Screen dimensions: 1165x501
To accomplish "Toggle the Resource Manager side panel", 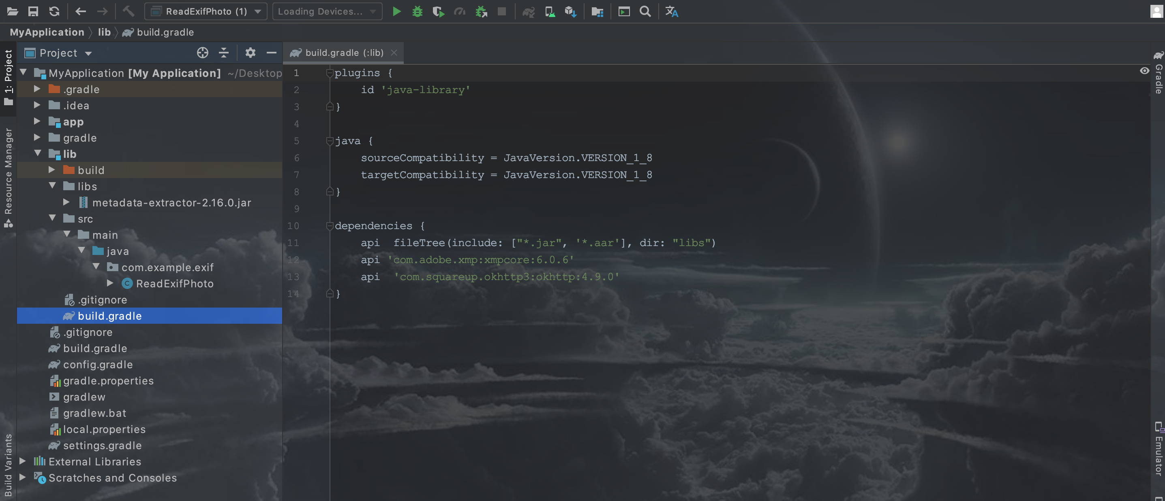I will pyautogui.click(x=8, y=176).
